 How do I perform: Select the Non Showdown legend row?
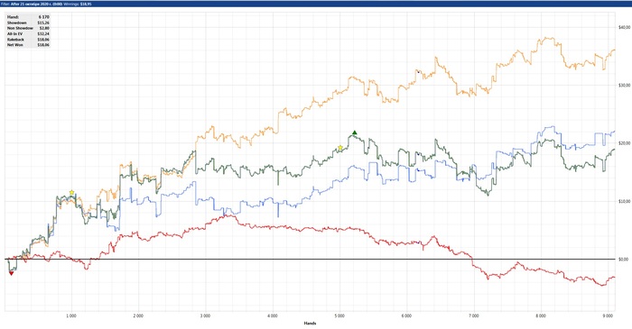tap(28, 29)
